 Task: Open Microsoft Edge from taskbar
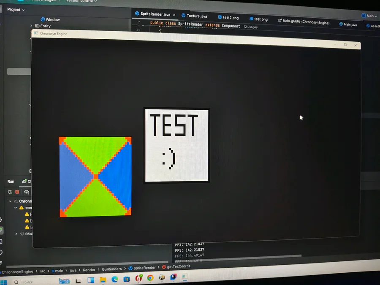(114, 280)
